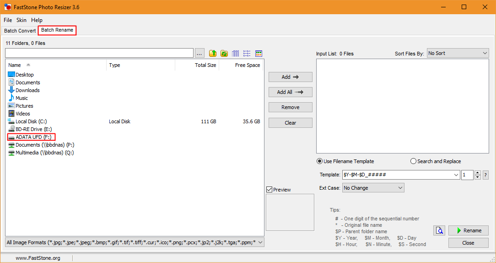The image size is (496, 263).
Task: Open the Sort Files By dropdown
Action: click(458, 53)
